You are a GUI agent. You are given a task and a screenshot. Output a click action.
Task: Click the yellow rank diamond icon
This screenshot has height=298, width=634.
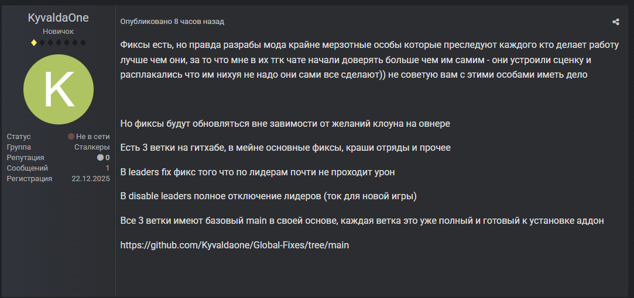point(34,43)
